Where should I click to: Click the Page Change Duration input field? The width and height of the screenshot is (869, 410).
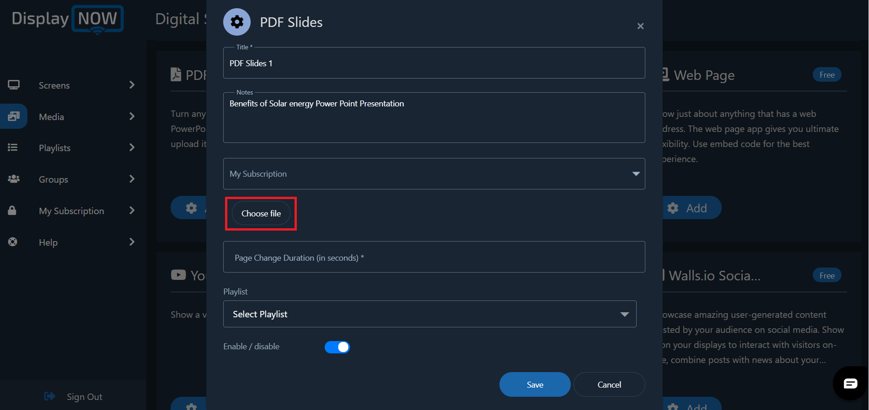click(434, 257)
